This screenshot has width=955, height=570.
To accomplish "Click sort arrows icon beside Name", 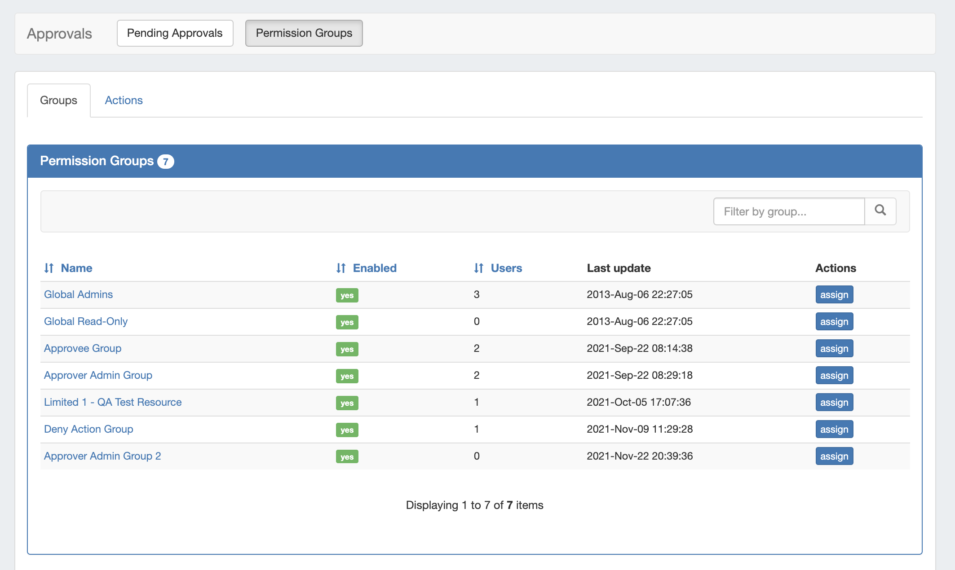I will click(x=49, y=268).
